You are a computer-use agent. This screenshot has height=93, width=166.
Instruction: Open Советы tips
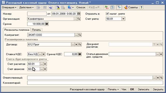pyautogui.click(x=131, y=7)
